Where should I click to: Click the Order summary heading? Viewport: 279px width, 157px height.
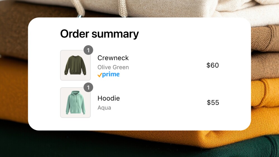coord(99,34)
